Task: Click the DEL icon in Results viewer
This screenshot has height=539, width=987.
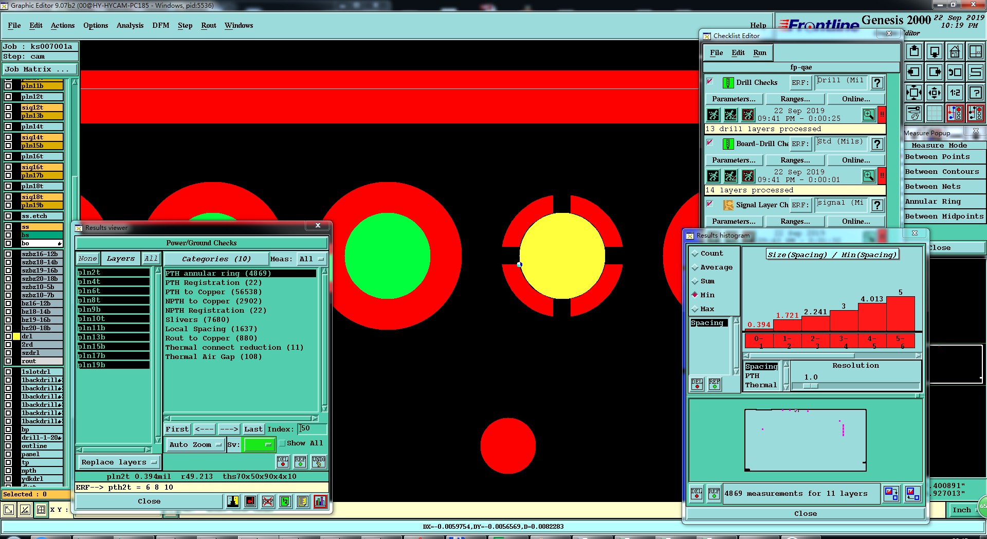Action: click(283, 461)
